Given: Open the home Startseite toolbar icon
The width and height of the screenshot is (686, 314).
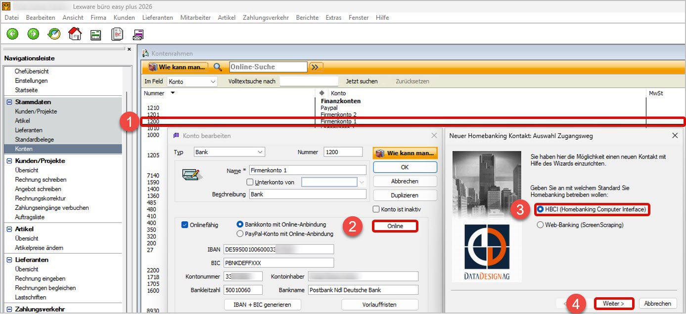Looking at the screenshot, I should click(x=75, y=34).
